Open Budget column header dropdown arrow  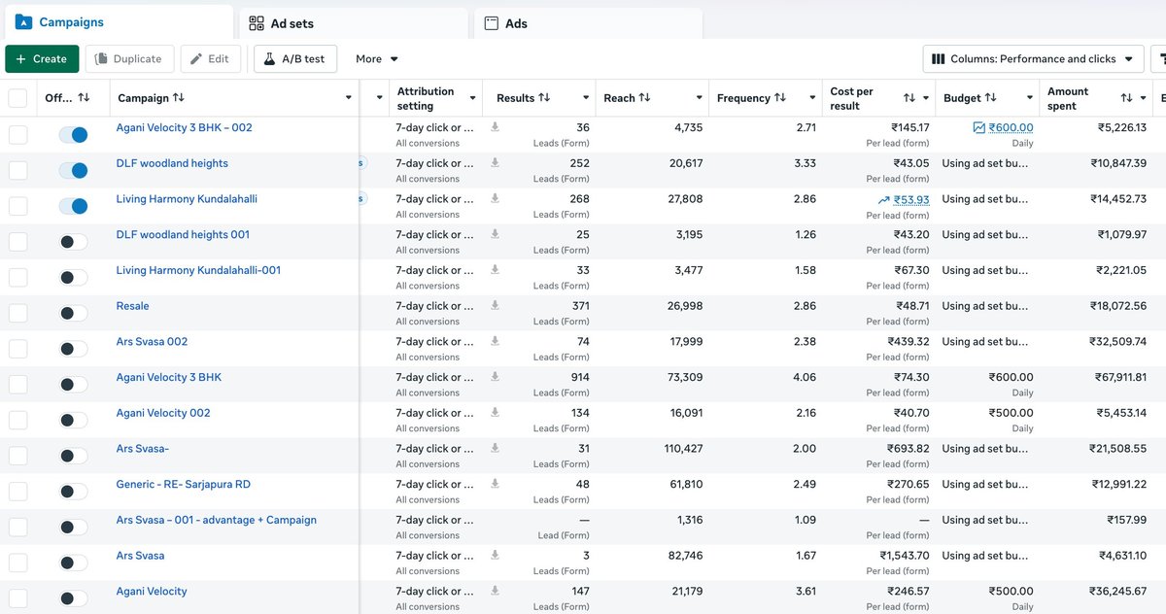[1029, 98]
